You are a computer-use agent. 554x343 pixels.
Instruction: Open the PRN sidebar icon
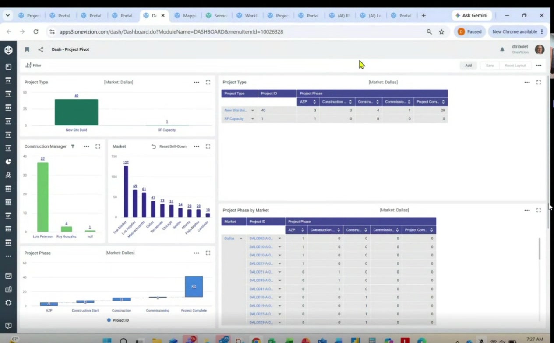click(8, 202)
